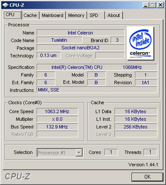Click the disabled maximize button
Screen dimensions: 166x185
point(152,5)
